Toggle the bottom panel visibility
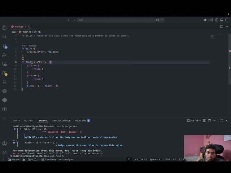 click(222, 20)
